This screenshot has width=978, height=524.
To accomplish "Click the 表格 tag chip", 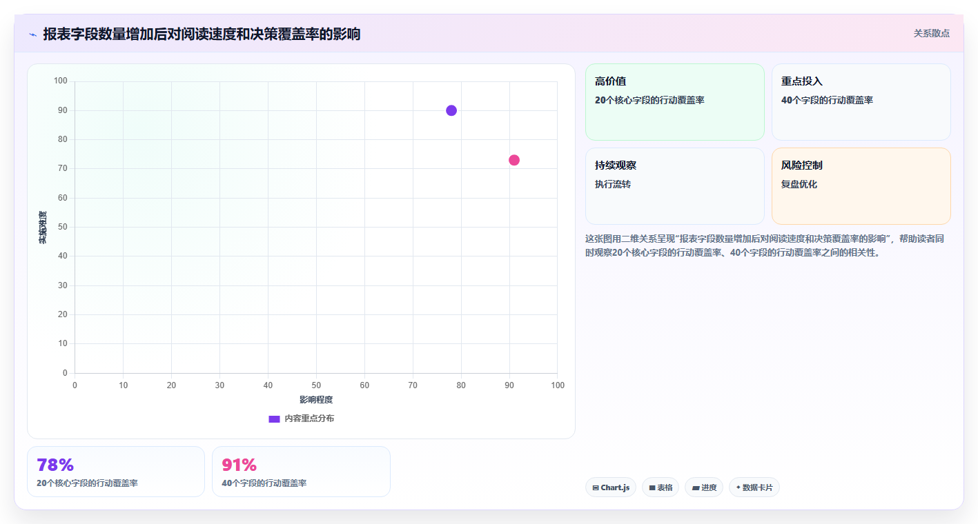I will pyautogui.click(x=661, y=487).
